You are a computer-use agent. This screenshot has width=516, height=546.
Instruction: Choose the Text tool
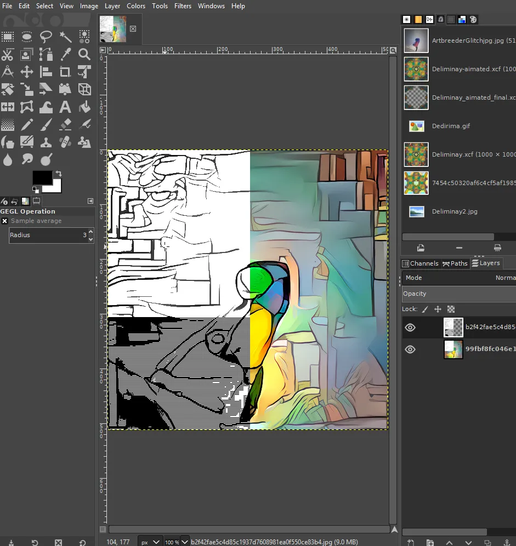pyautogui.click(x=65, y=107)
